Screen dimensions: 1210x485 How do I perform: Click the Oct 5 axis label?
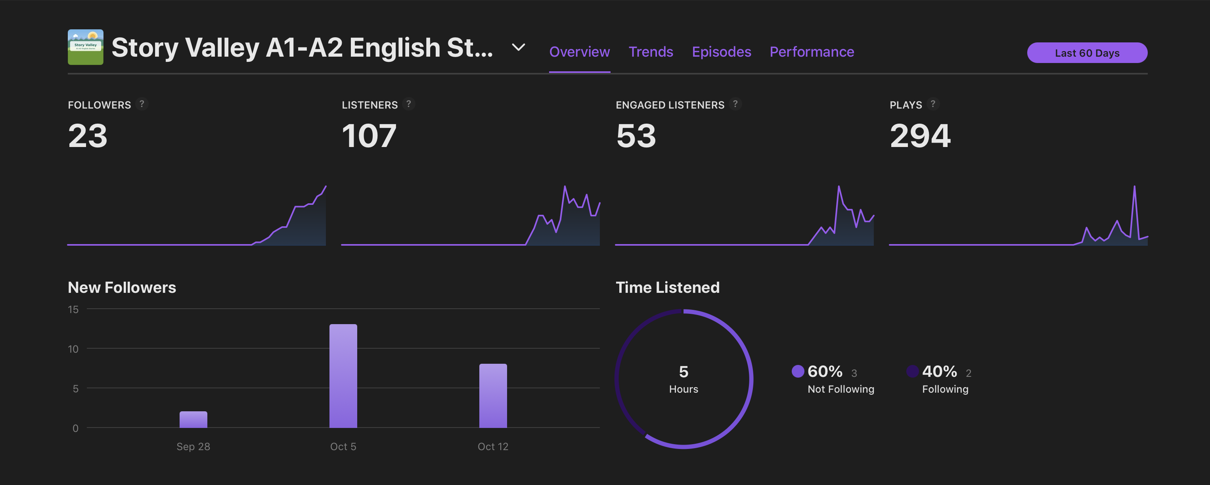pyautogui.click(x=343, y=447)
